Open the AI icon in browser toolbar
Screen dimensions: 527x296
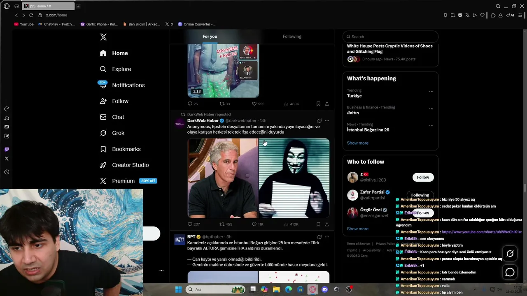point(511,15)
